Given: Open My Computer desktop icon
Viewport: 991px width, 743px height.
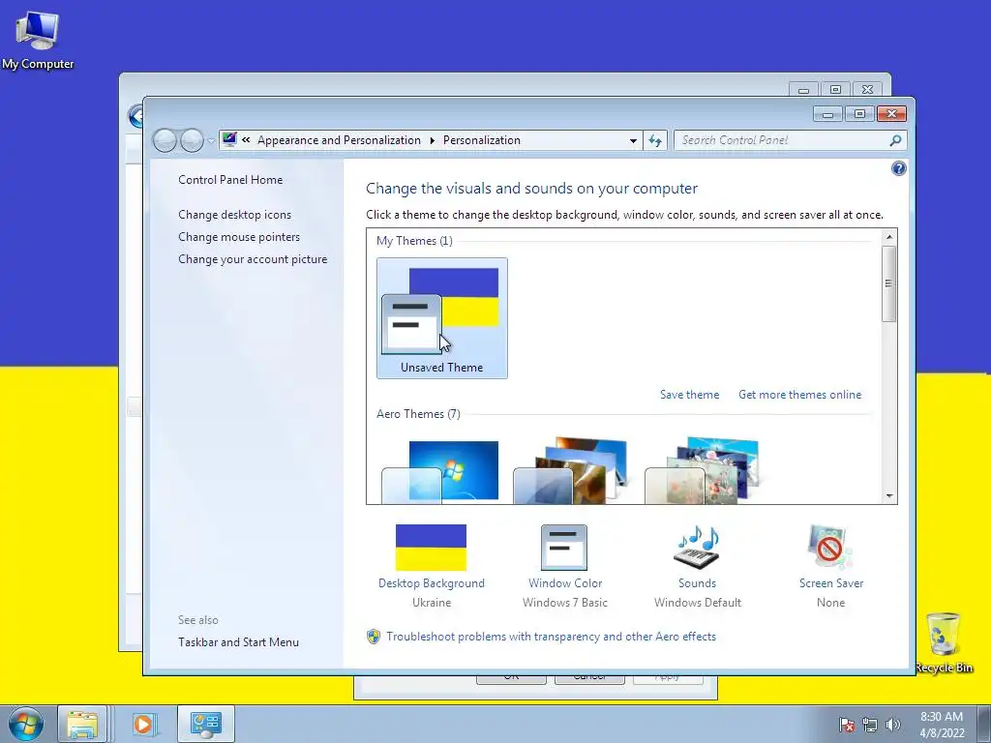Looking at the screenshot, I should (x=38, y=41).
